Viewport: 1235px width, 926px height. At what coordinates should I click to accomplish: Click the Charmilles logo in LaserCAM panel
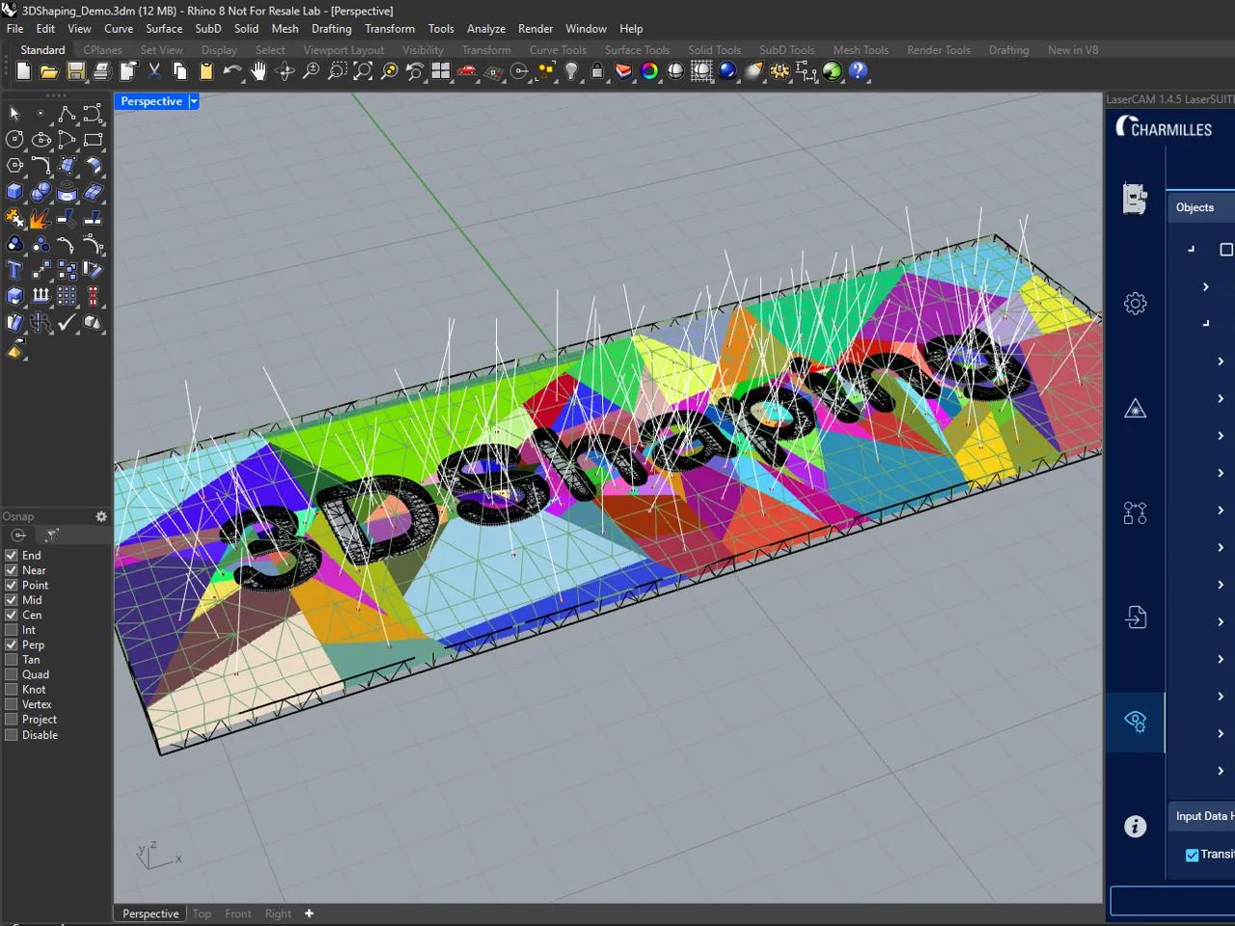1165,127
